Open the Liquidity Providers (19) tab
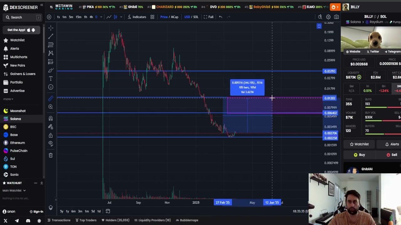The height and width of the screenshot is (225, 401). coord(152,220)
